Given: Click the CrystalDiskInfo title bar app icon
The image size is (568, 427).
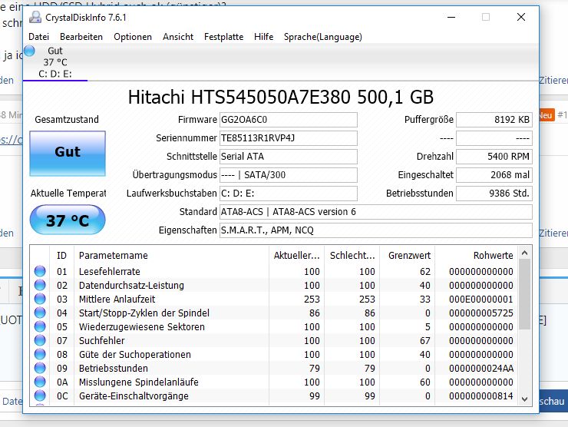Looking at the screenshot, I should (35, 17).
